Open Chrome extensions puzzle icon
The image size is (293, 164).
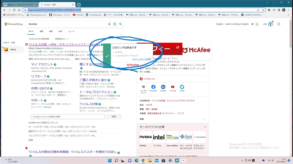click(x=269, y=10)
